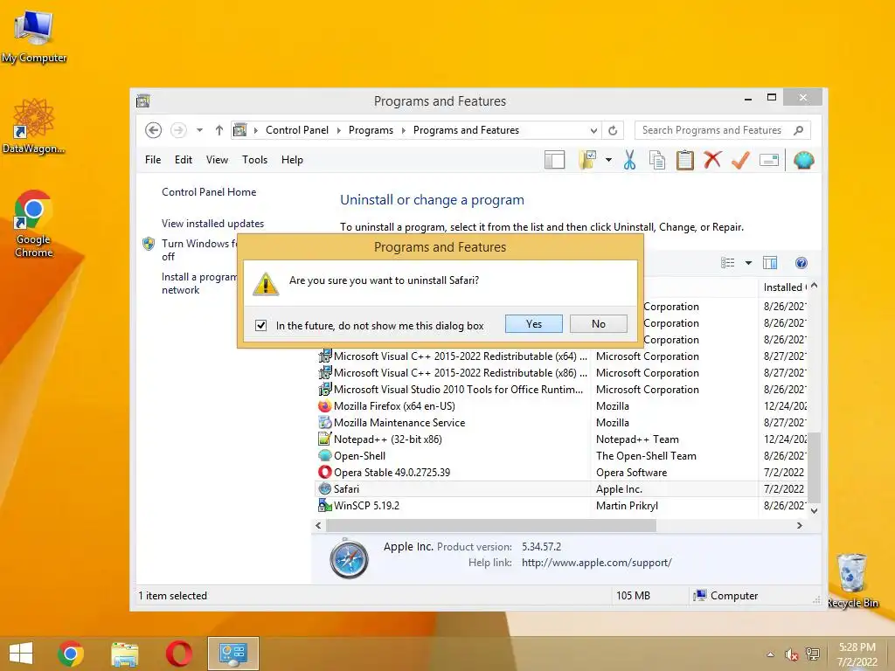This screenshot has width=895, height=671.
Task: Click the horizontal scrollbar left arrow
Action: tap(318, 525)
